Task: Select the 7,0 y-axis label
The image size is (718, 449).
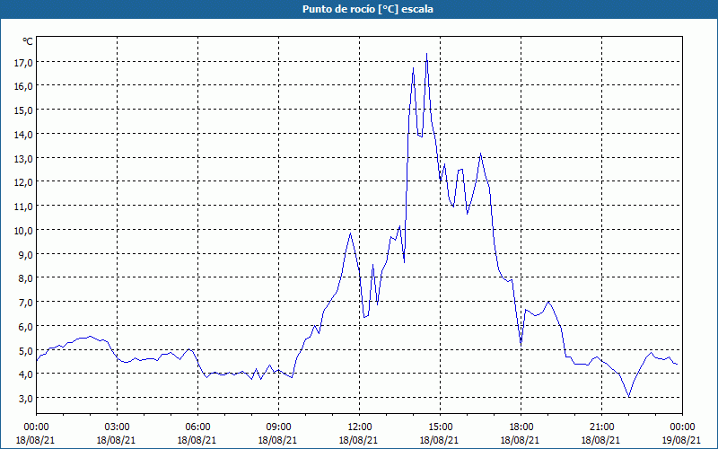Action: [26, 302]
